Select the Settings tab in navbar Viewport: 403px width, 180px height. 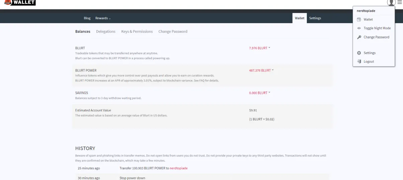tap(315, 18)
